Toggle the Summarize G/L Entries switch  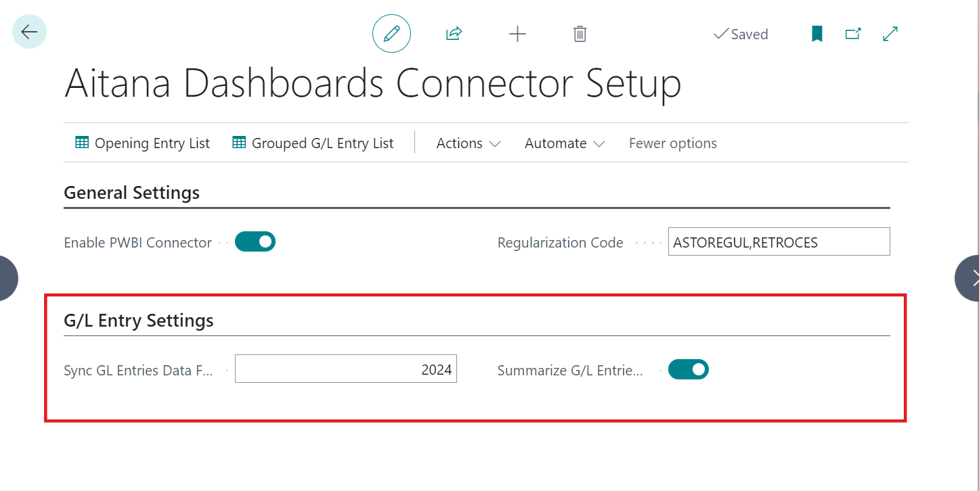689,369
